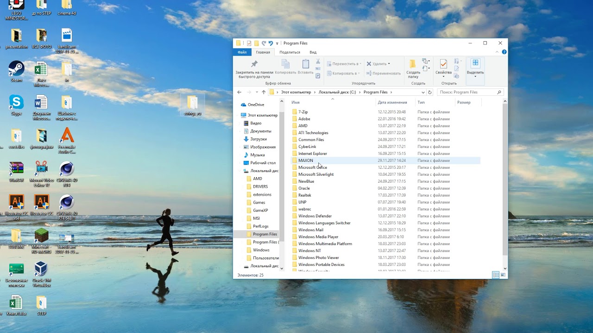Click the gray redo arrow in title bar
The height and width of the screenshot is (333, 593).
264,43
